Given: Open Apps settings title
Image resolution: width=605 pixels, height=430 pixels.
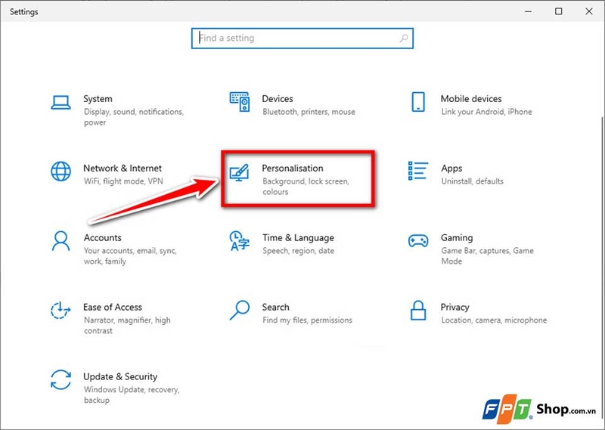Looking at the screenshot, I should pos(451,169).
